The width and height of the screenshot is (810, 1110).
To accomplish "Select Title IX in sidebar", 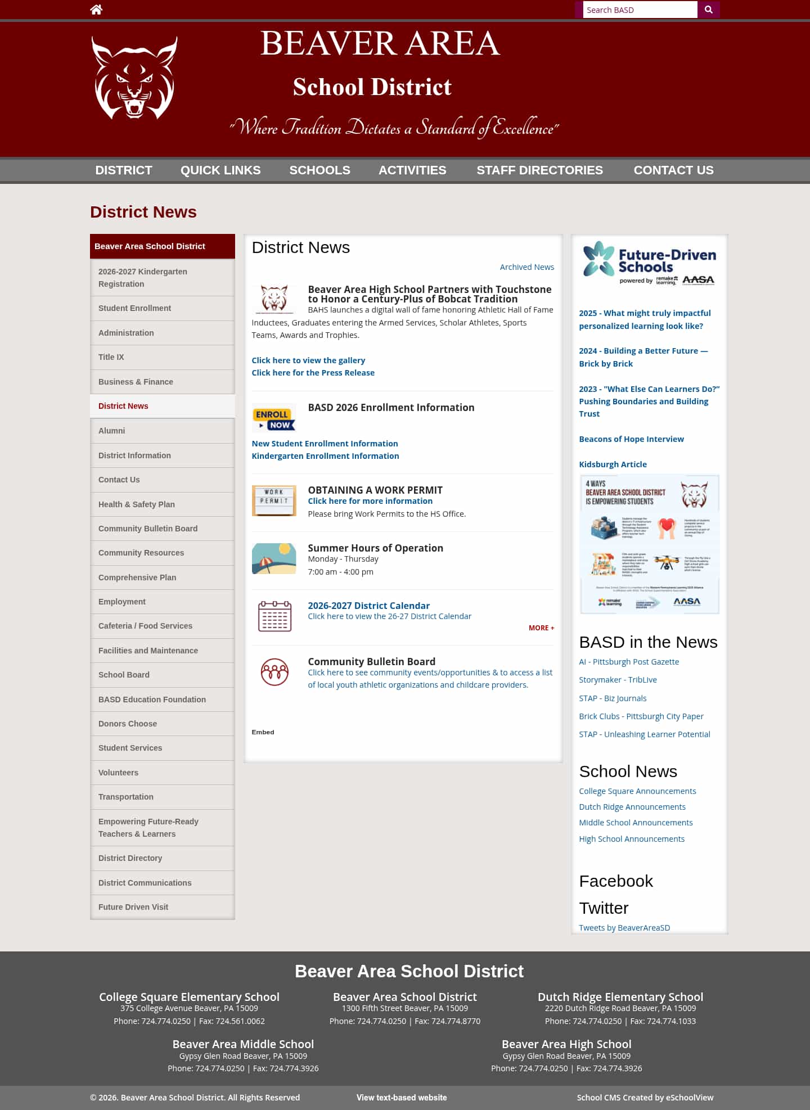I will click(x=163, y=357).
